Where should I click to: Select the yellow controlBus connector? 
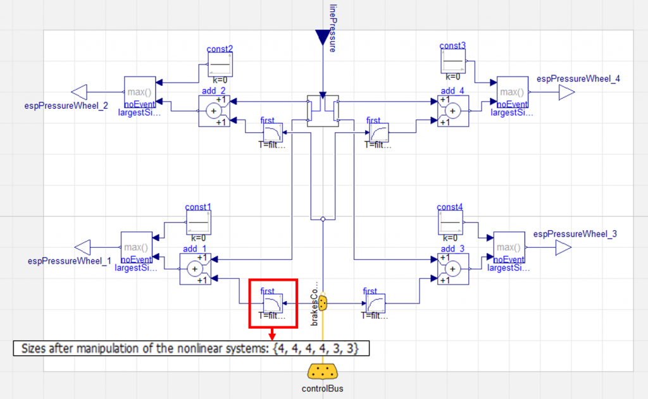pyautogui.click(x=322, y=372)
